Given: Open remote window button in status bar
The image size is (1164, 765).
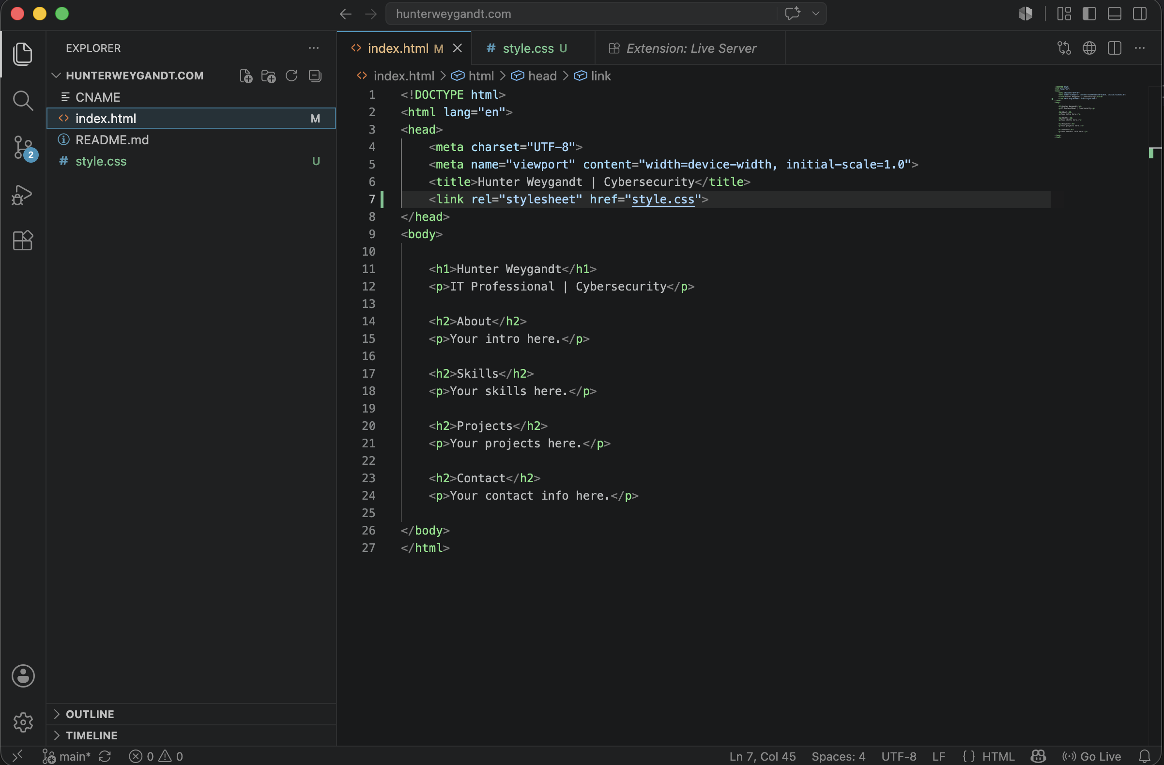Looking at the screenshot, I should tap(17, 756).
